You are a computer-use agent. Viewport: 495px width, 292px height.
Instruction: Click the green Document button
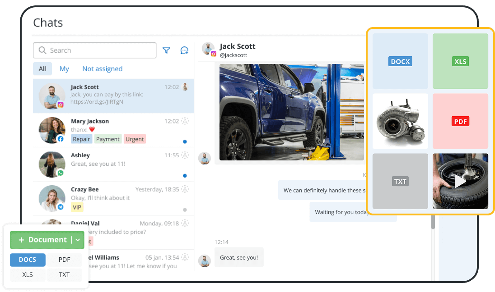[44, 240]
